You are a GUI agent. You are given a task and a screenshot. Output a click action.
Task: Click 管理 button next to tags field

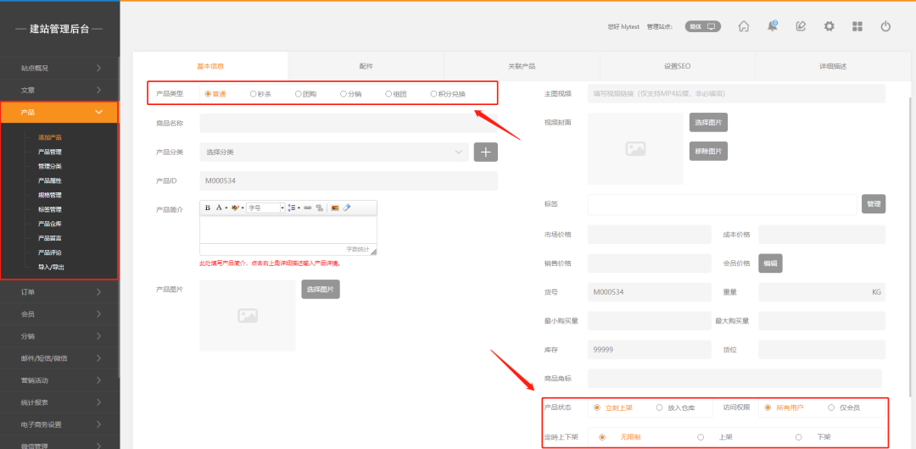(x=874, y=204)
